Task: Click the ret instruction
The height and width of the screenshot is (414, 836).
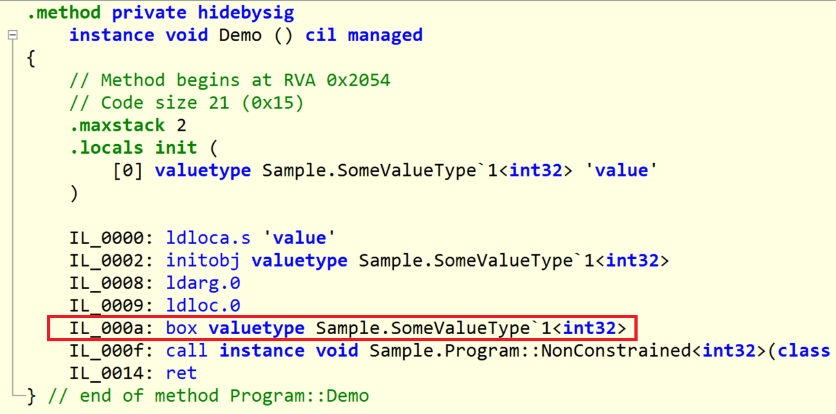Action: click(x=181, y=373)
